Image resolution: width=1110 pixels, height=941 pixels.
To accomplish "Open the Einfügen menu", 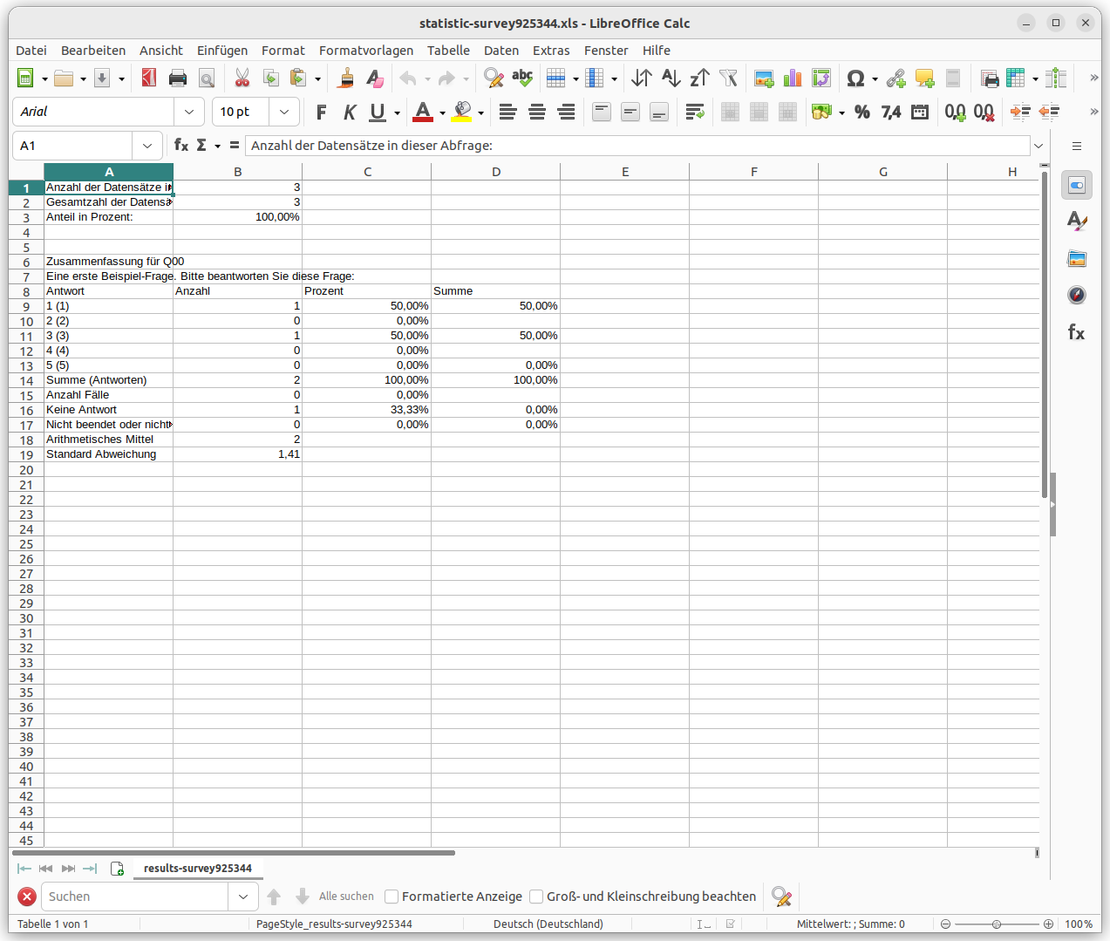I will (x=221, y=51).
